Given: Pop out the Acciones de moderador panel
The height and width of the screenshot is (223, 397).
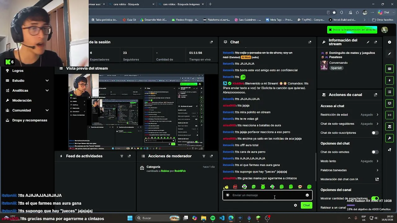Looking at the screenshot, I should [211, 156].
